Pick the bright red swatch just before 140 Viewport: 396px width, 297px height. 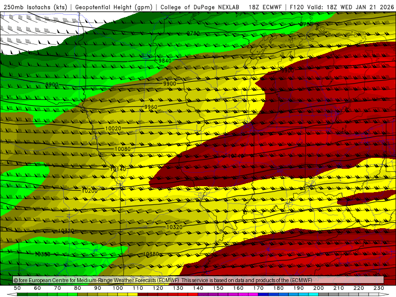193,295
